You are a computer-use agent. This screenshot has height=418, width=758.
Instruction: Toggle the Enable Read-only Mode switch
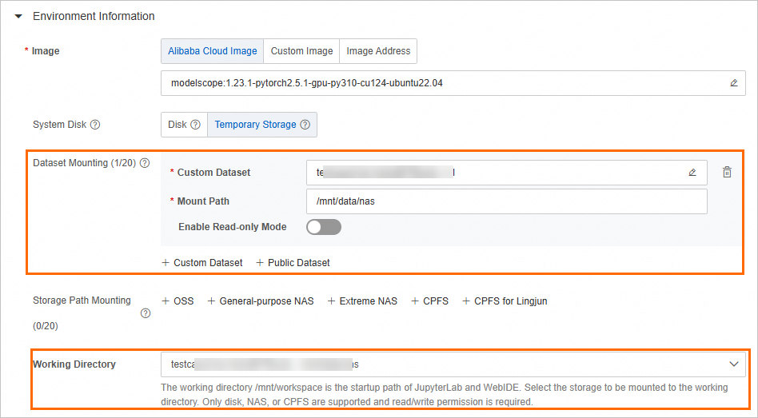(324, 227)
